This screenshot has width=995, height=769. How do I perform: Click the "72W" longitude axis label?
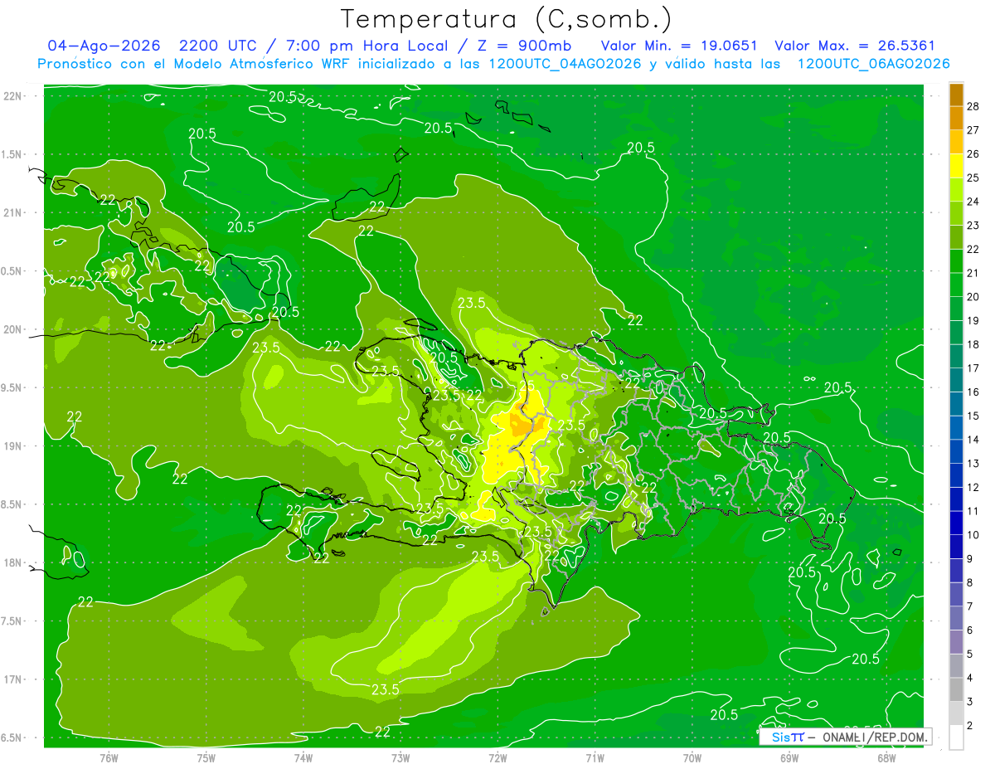498,757
